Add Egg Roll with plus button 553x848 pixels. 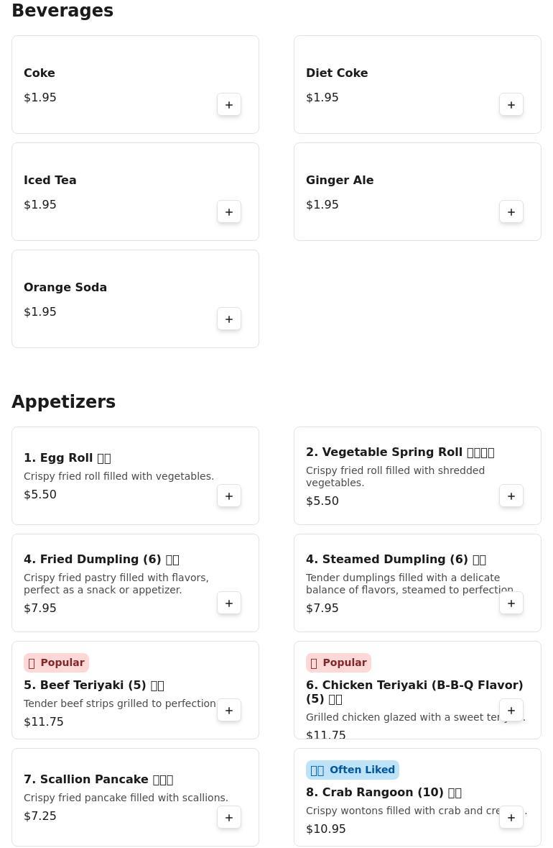pos(229,496)
